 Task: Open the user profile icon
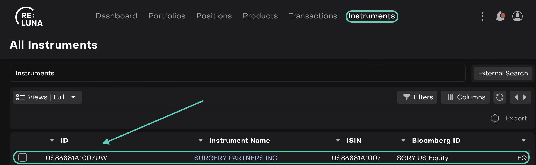pyautogui.click(x=517, y=16)
